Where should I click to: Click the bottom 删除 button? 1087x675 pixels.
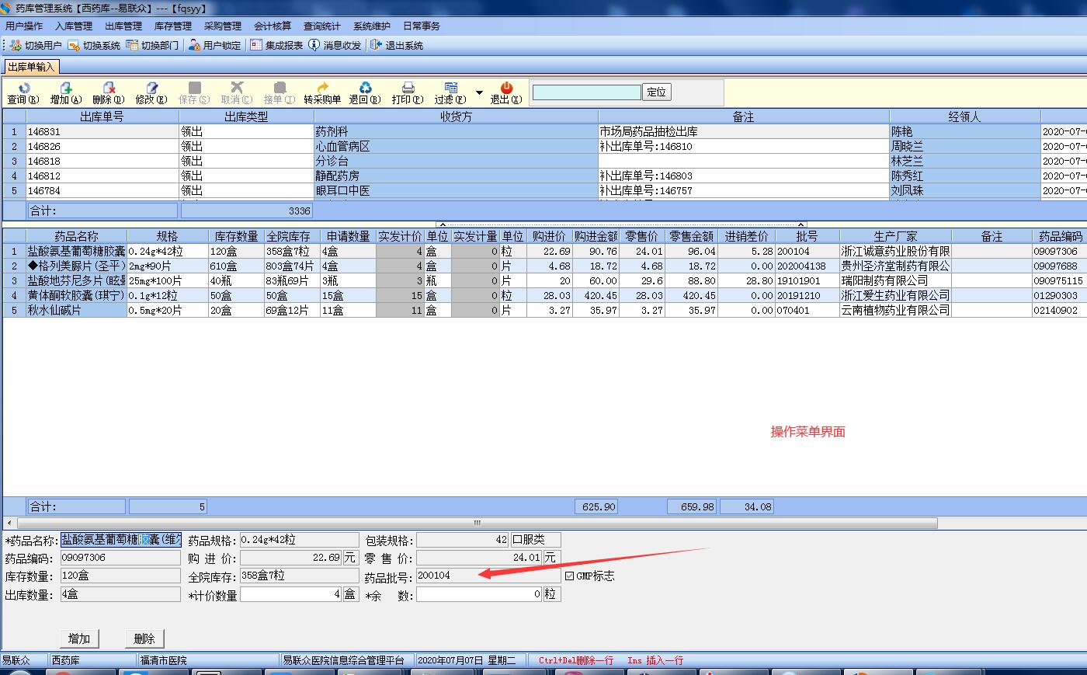144,638
